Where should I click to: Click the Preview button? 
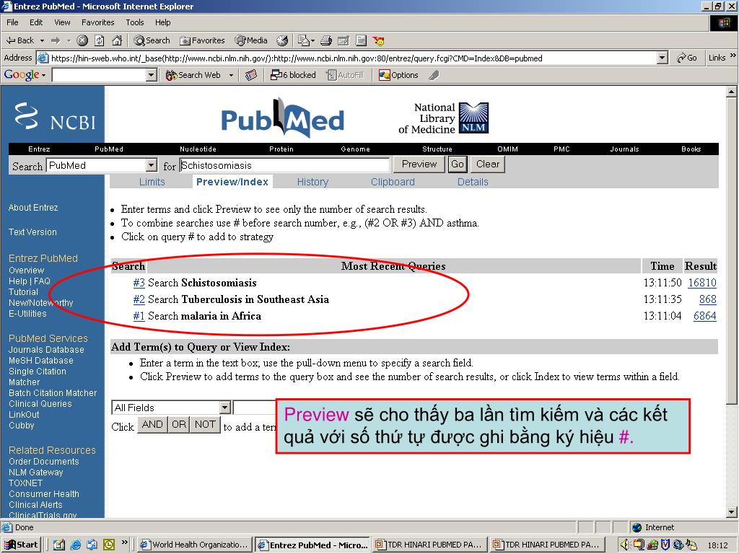(x=419, y=164)
